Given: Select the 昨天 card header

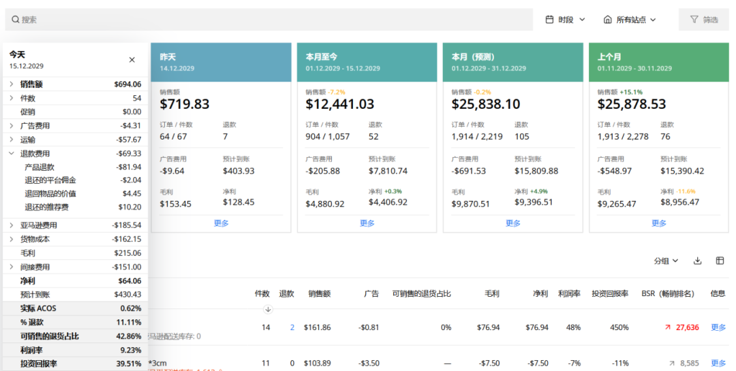Looking at the screenshot, I should 221,63.
